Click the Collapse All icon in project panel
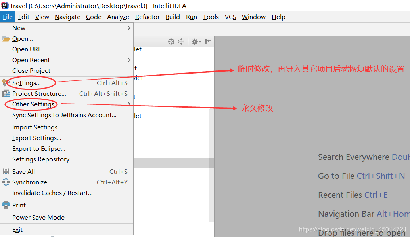Screen dimensions: 410x237 point(181,42)
